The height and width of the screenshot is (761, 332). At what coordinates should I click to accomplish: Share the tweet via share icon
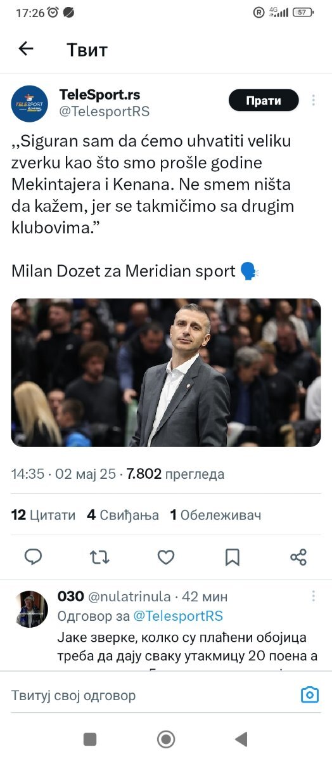tap(298, 557)
